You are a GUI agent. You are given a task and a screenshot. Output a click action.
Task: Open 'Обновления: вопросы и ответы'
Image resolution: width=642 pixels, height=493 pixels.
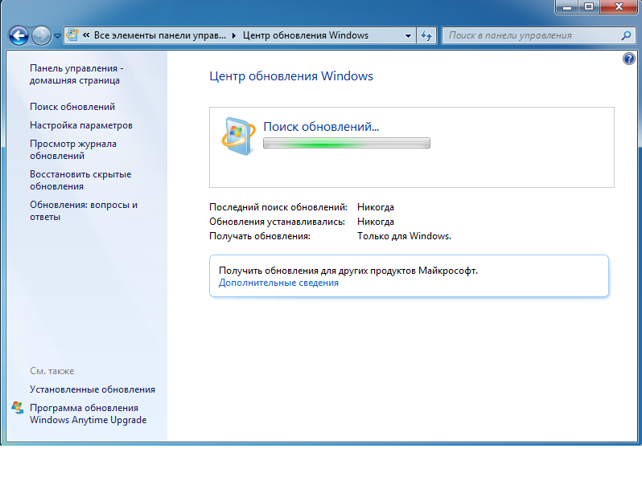84,210
